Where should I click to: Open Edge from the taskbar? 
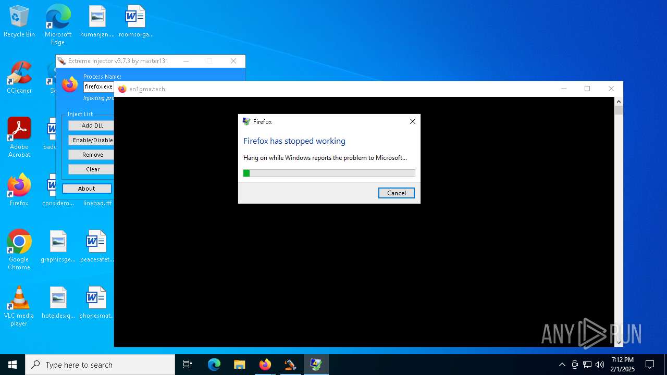pyautogui.click(x=214, y=365)
